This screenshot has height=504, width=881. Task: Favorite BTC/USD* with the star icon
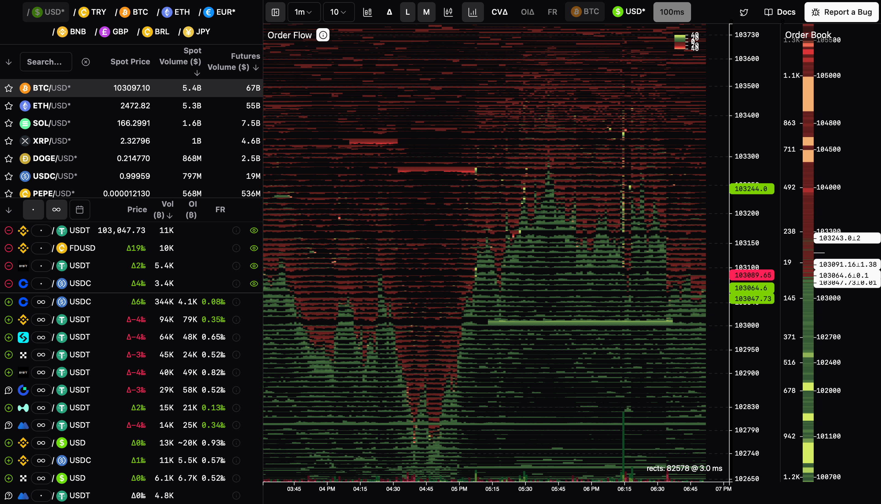click(9, 88)
